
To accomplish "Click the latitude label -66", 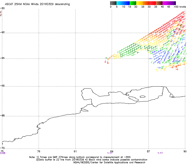I will click(x=2, y=86).
